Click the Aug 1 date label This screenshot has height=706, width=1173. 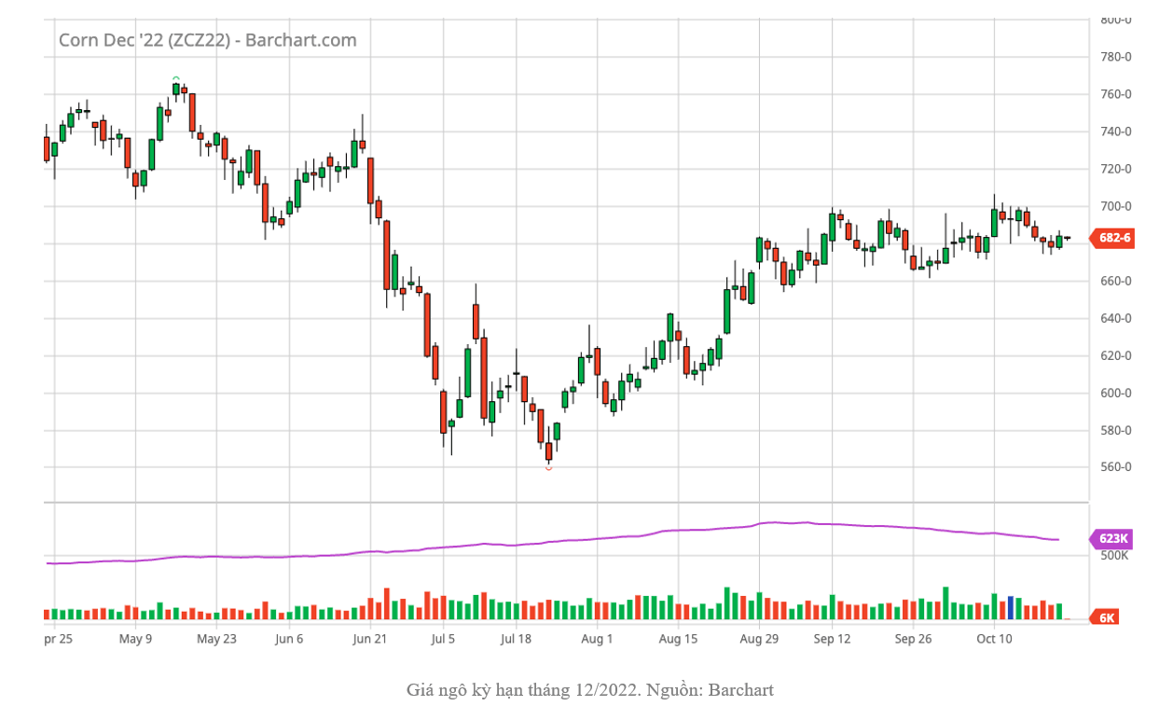click(x=597, y=639)
